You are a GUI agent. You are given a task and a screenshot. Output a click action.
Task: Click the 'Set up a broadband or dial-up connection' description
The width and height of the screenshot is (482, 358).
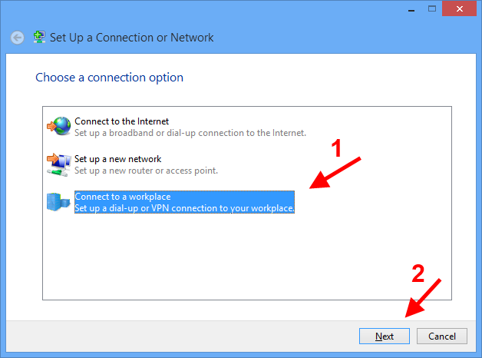click(x=190, y=133)
